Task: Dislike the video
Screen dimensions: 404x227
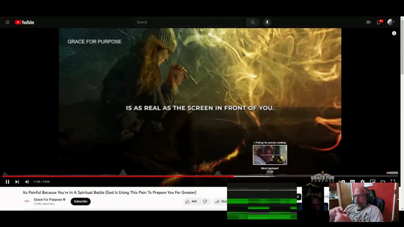Action: tap(205, 201)
